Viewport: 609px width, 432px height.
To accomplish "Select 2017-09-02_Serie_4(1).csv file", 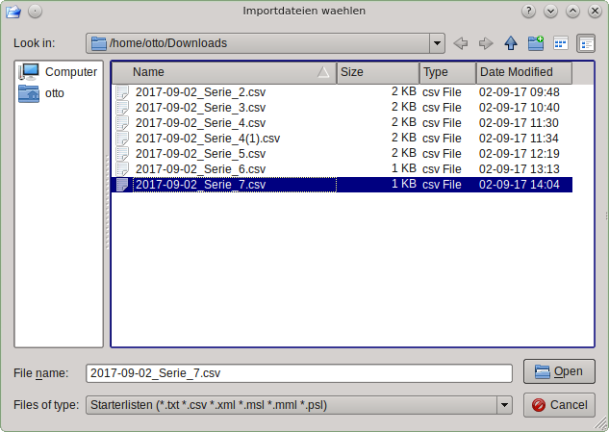I will point(208,138).
